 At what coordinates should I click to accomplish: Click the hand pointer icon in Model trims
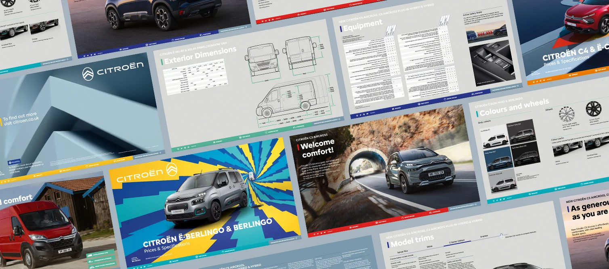point(501,236)
